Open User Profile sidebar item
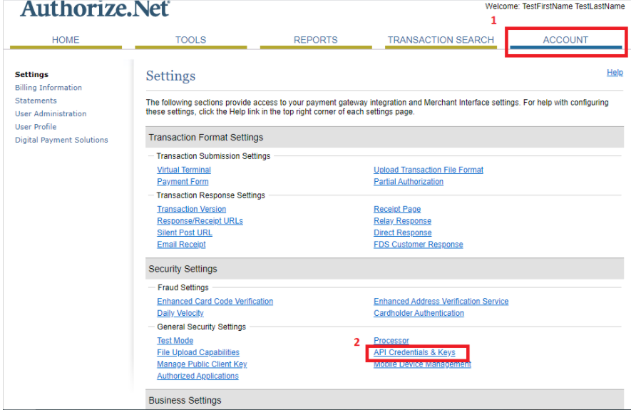This screenshot has height=410, width=631. click(36, 127)
